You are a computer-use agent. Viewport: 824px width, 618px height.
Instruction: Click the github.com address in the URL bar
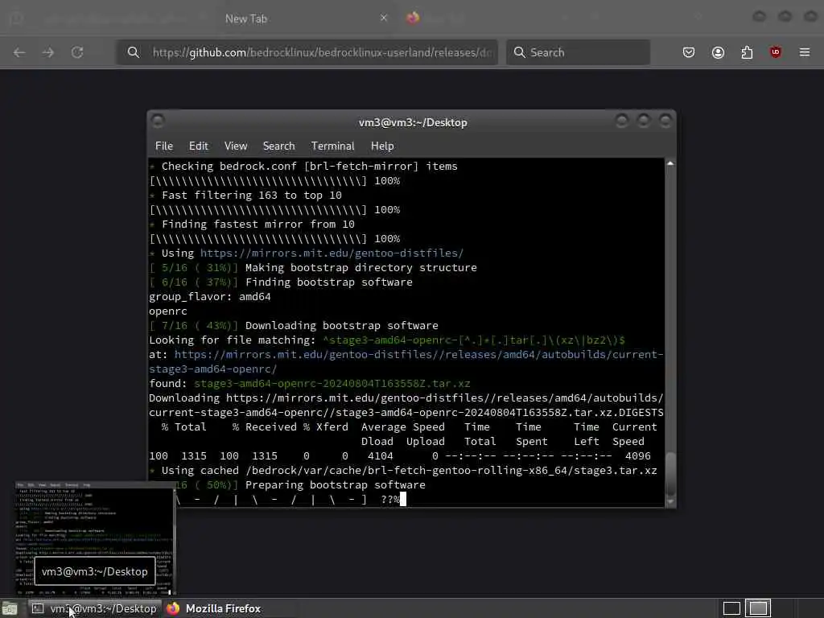coord(322,52)
